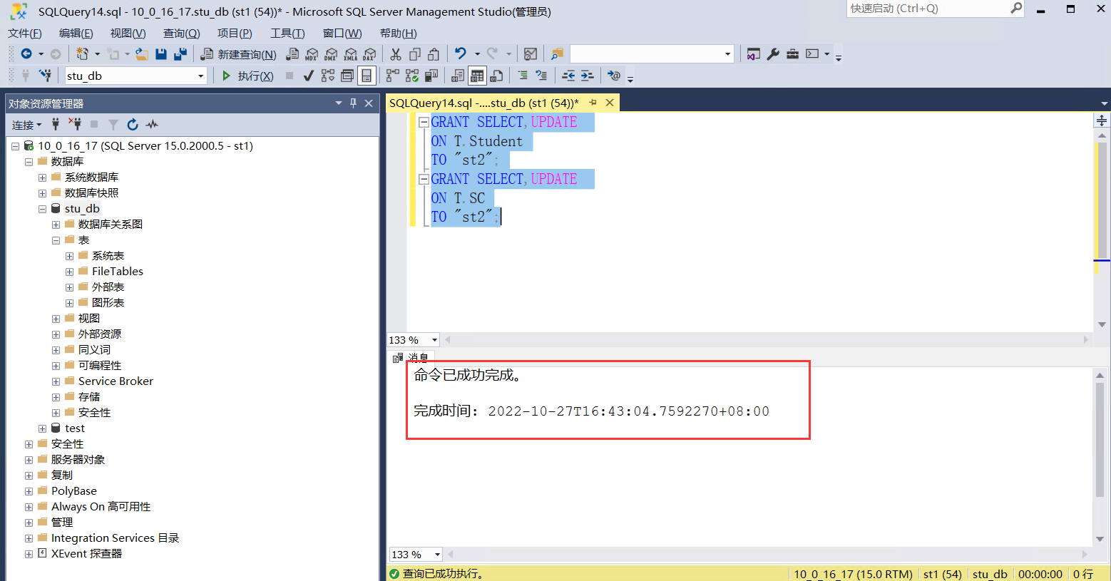Screen dimensions: 1111x581
Task: Click the paste icon in the toolbar
Action: (434, 54)
